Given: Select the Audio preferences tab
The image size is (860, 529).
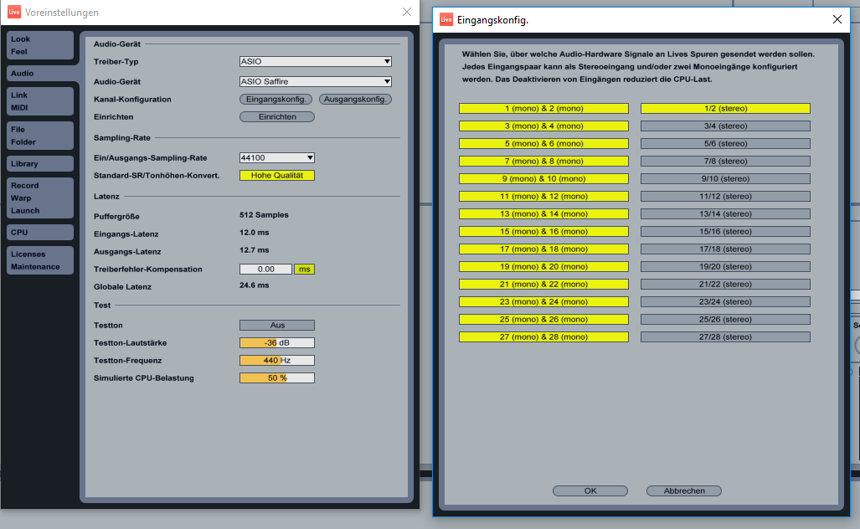Looking at the screenshot, I should point(40,73).
